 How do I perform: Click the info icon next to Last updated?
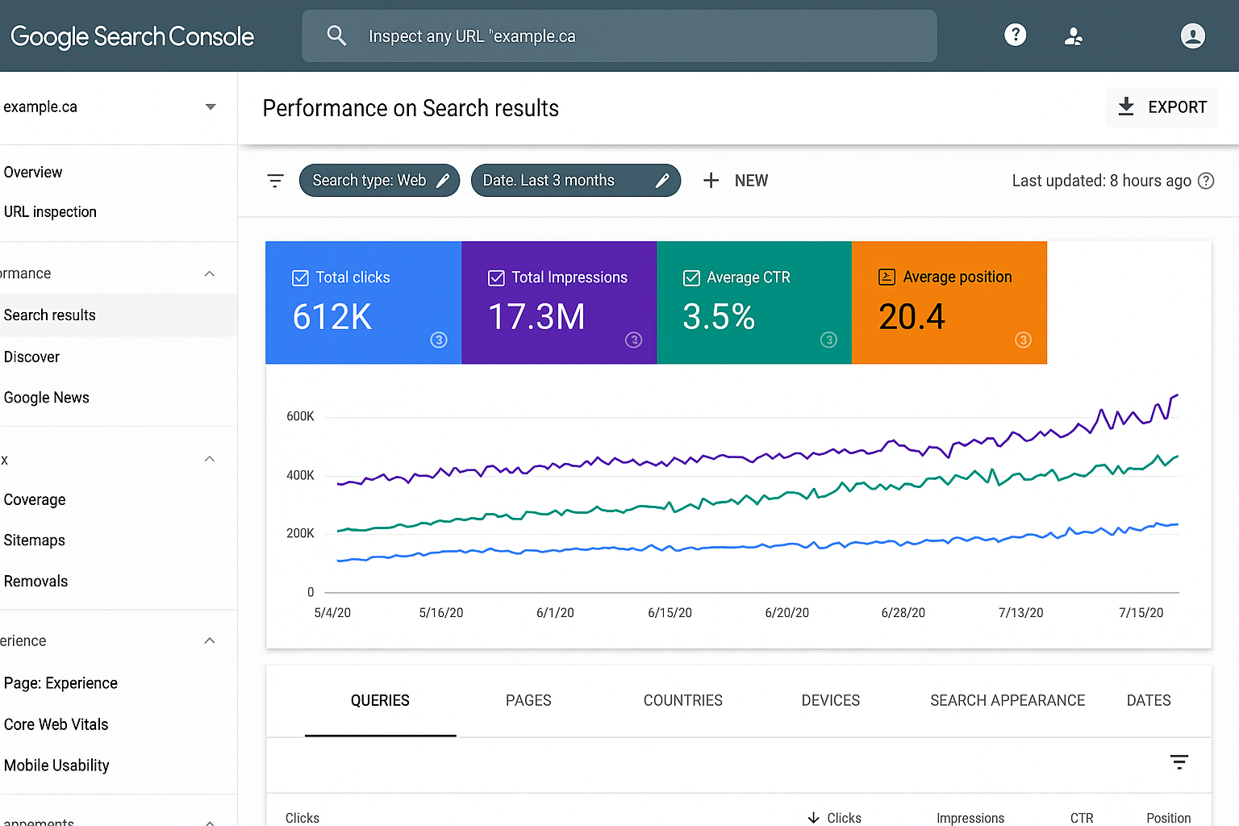1206,181
